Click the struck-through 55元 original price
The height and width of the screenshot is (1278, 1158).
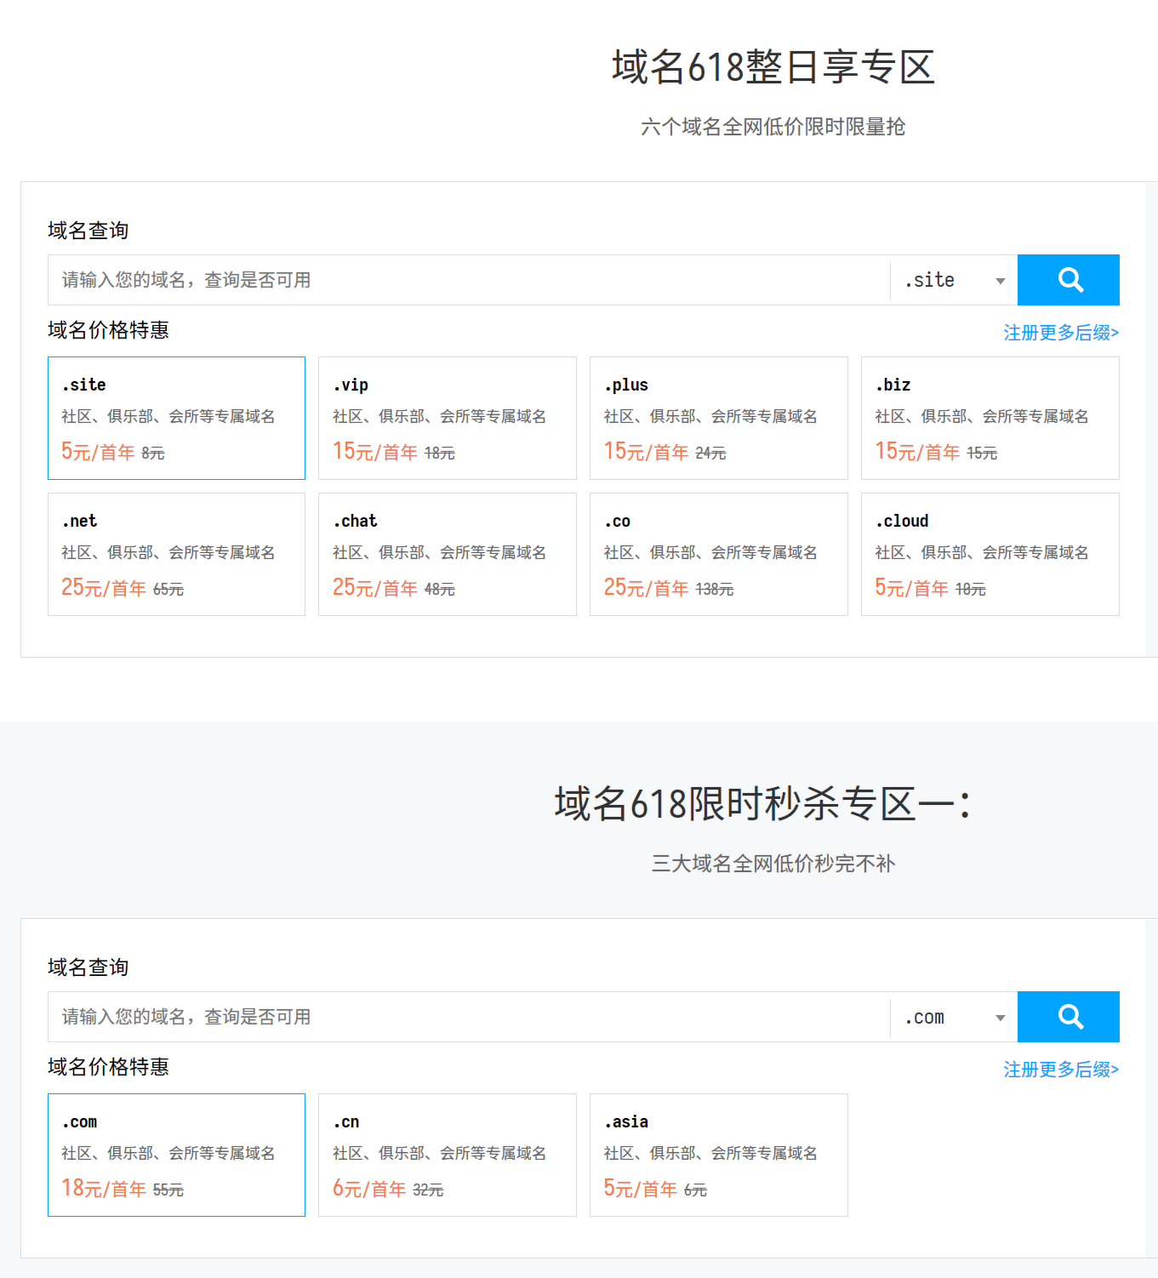(x=168, y=1190)
